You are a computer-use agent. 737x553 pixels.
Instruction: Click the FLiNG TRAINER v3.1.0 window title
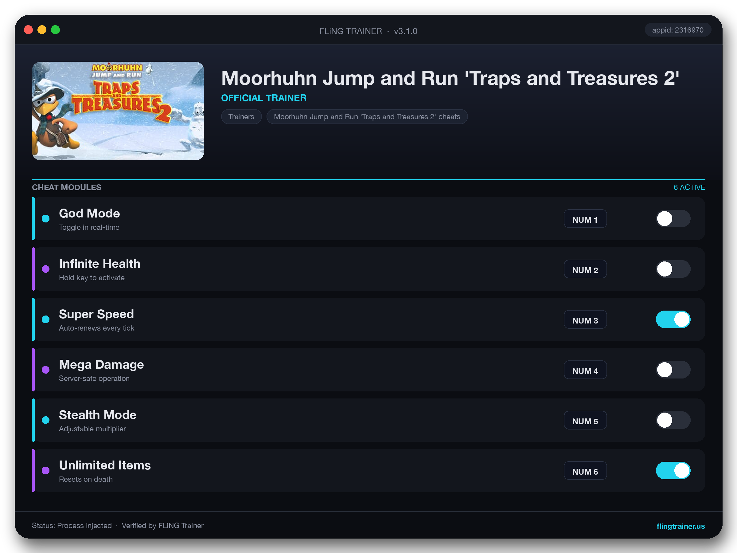pyautogui.click(x=368, y=31)
